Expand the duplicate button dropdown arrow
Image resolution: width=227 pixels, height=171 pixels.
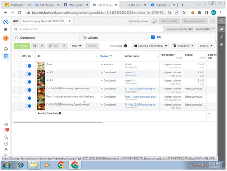click(42, 46)
